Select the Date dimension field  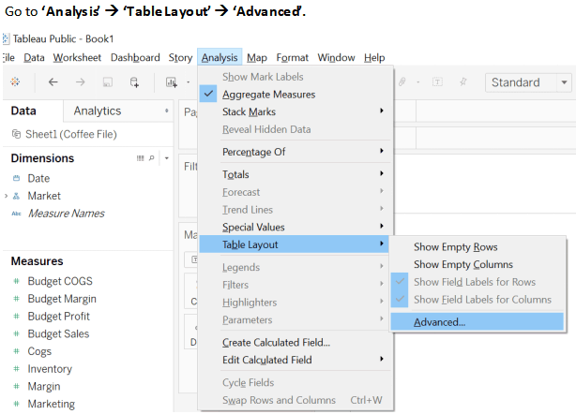(38, 178)
